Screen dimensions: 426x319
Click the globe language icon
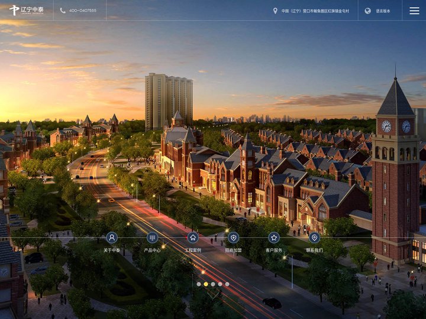[367, 11]
